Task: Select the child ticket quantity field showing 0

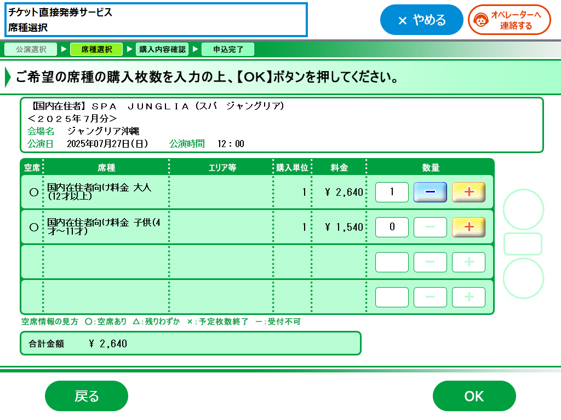Action: [392, 227]
